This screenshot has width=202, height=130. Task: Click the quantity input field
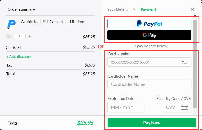[x=19, y=36]
